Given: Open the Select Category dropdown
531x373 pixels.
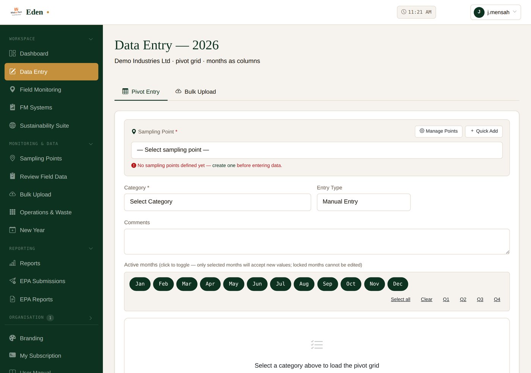Looking at the screenshot, I should tap(217, 202).
